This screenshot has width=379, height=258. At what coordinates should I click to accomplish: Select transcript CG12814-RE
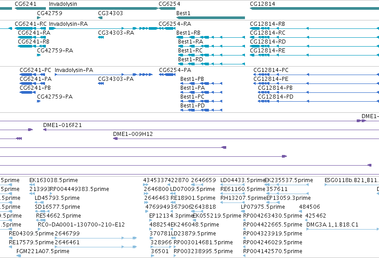tap(314, 55)
